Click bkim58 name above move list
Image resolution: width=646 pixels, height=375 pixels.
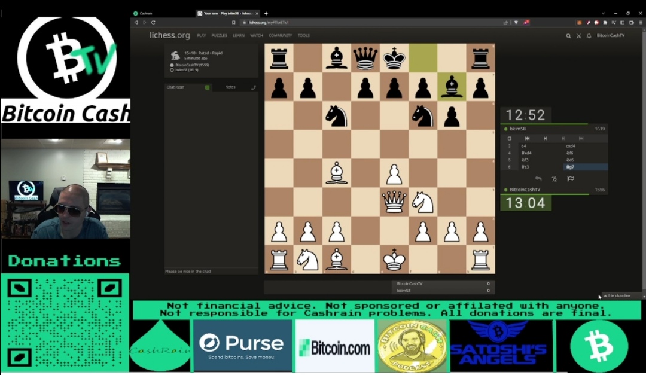517,129
